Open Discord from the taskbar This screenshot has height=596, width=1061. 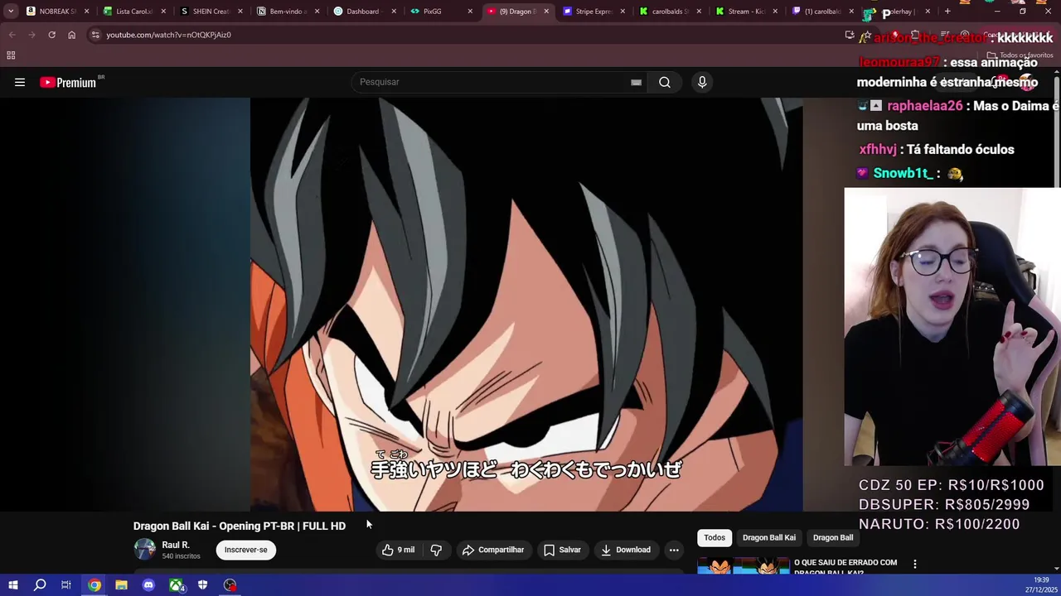point(148,585)
